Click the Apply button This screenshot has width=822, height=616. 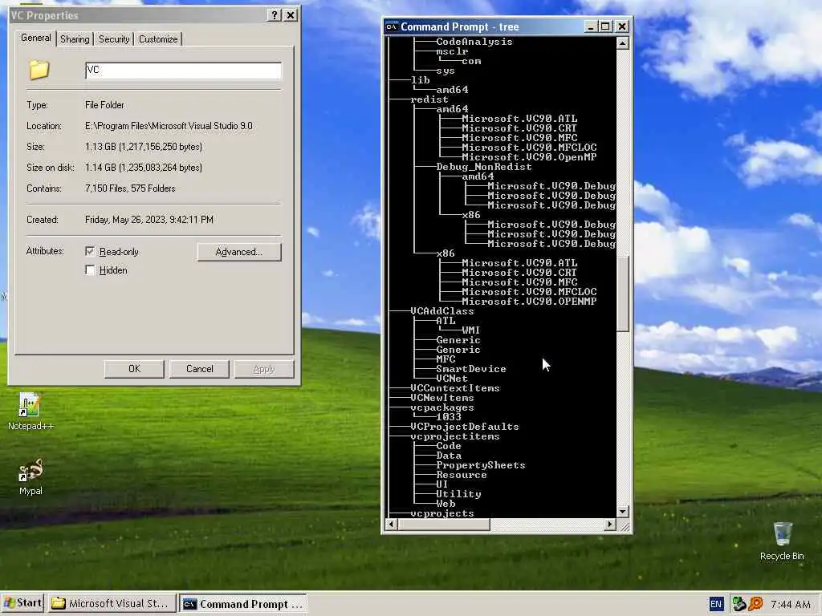tap(263, 369)
